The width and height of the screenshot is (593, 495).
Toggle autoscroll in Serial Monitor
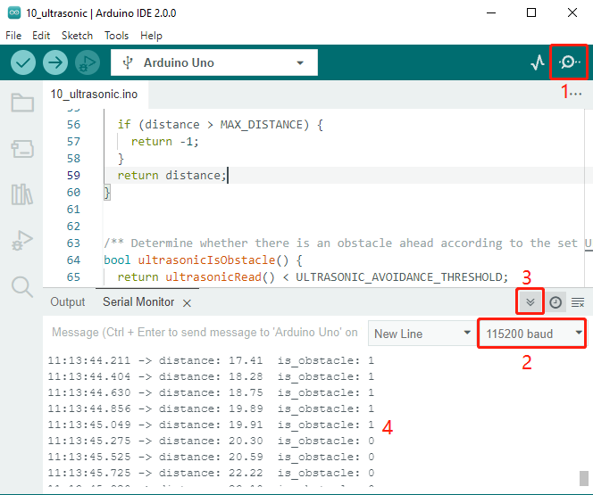pos(530,302)
